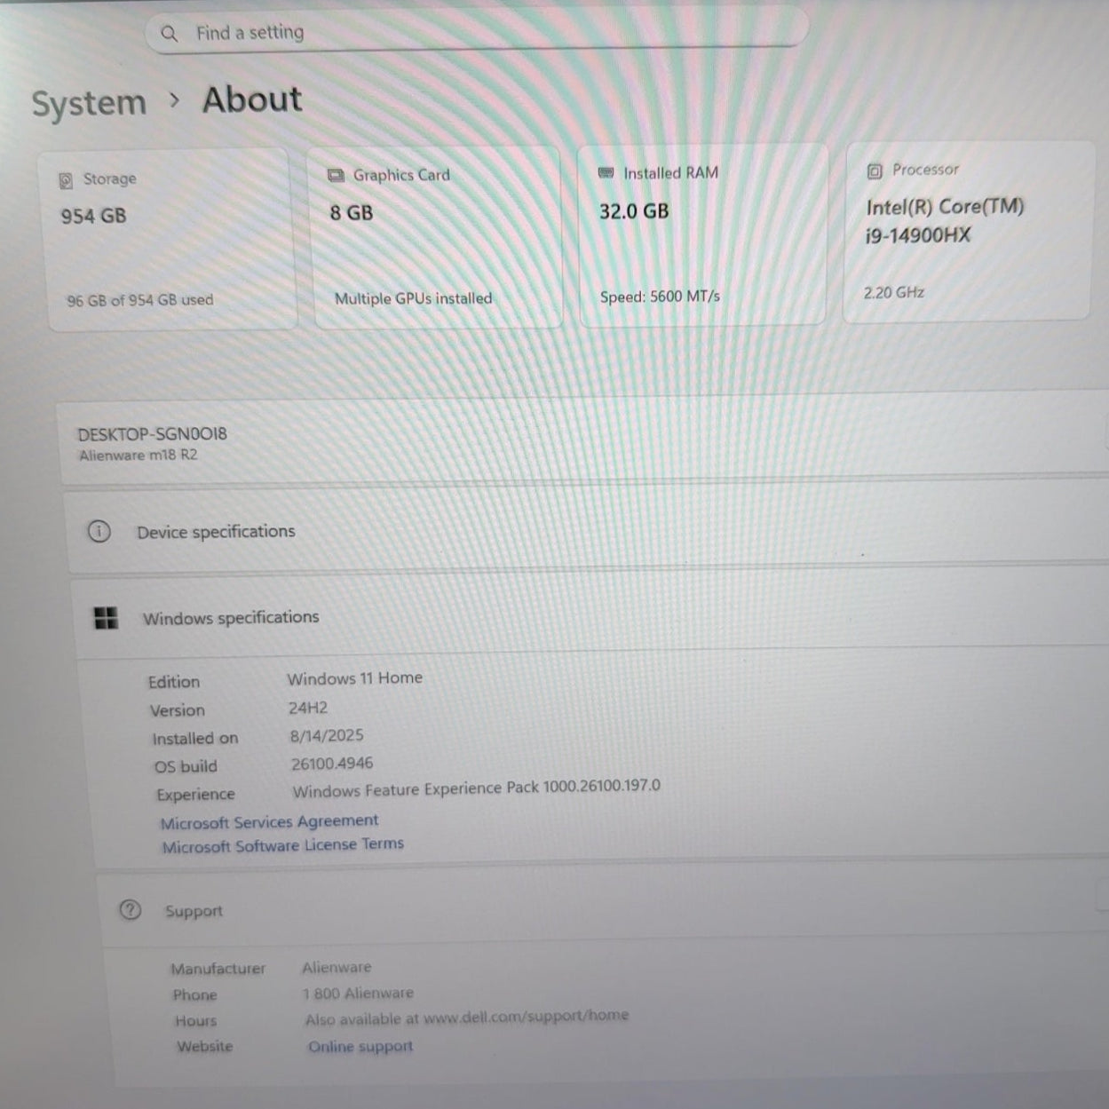Select the Manufacturer Alienware value
This screenshot has width=1109, height=1109.
click(337, 968)
